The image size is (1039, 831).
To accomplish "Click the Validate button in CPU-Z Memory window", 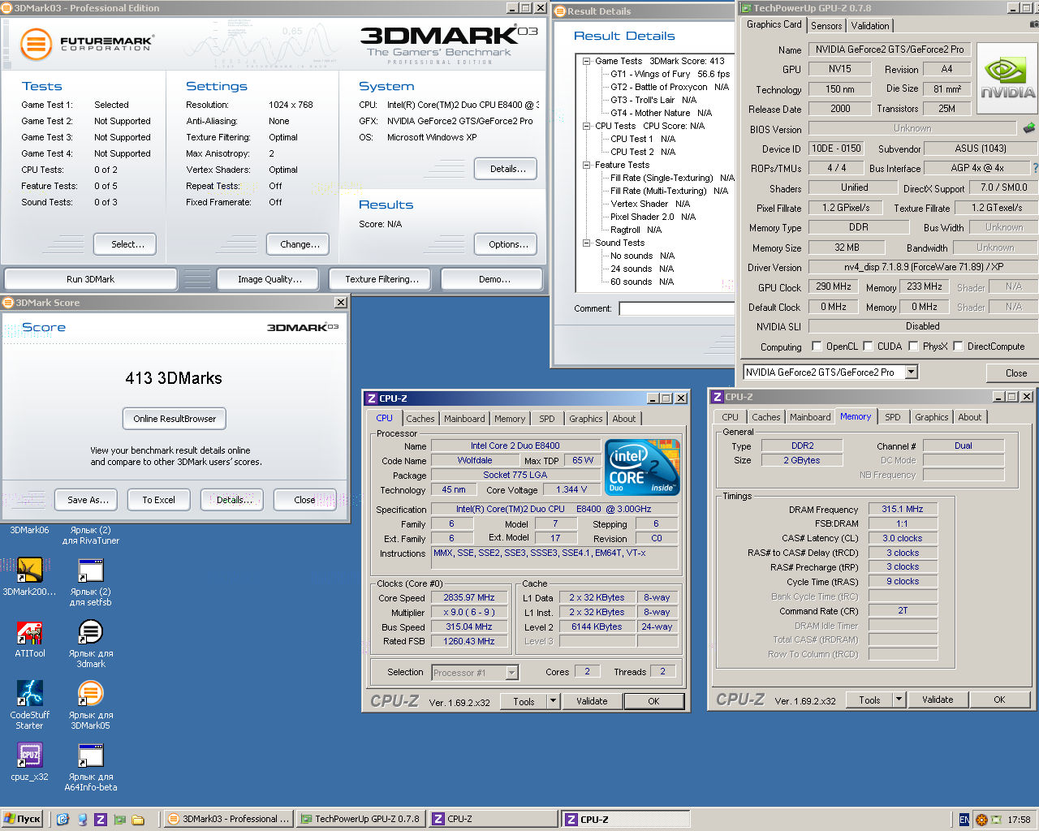I will tap(938, 700).
